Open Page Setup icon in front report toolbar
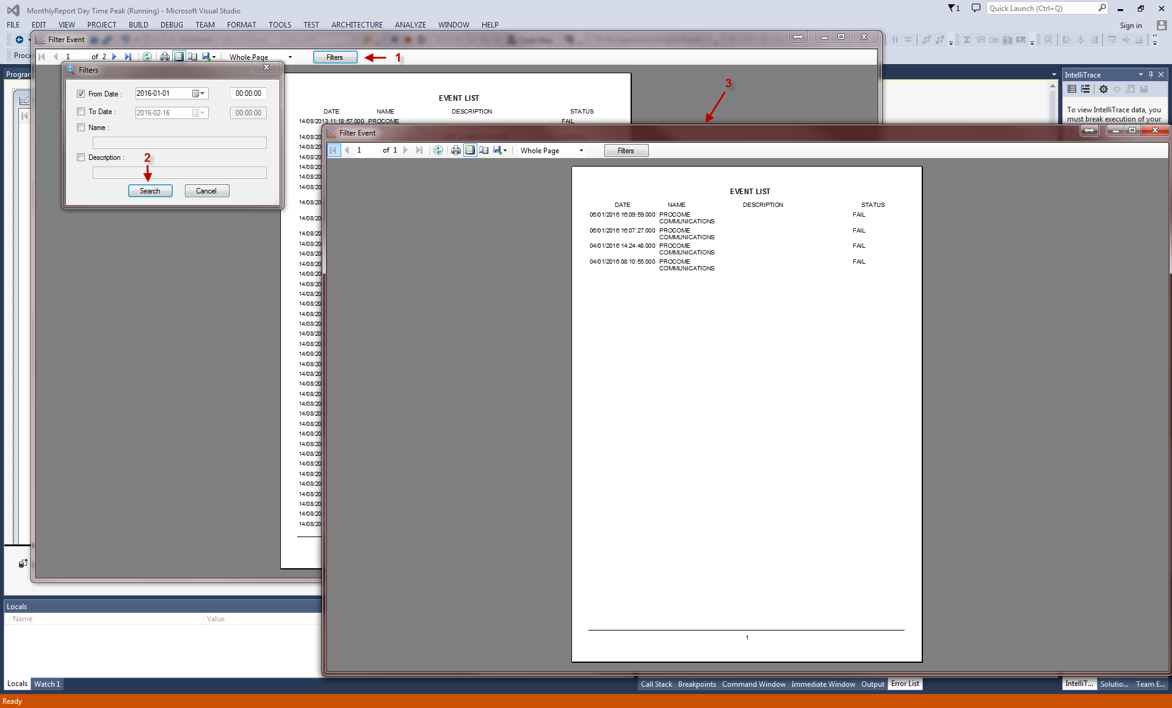Image resolution: width=1172 pixels, height=708 pixels. pyautogui.click(x=484, y=150)
